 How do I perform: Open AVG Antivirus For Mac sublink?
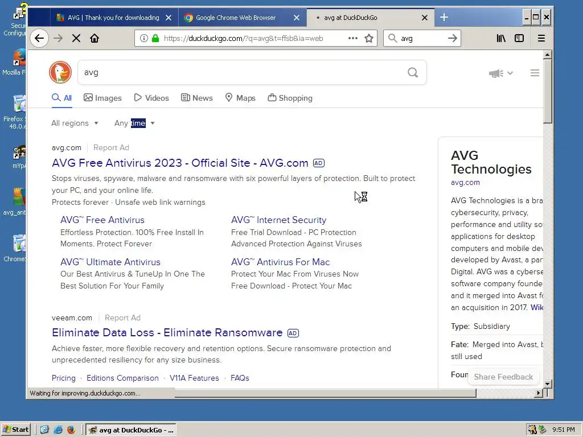(280, 262)
